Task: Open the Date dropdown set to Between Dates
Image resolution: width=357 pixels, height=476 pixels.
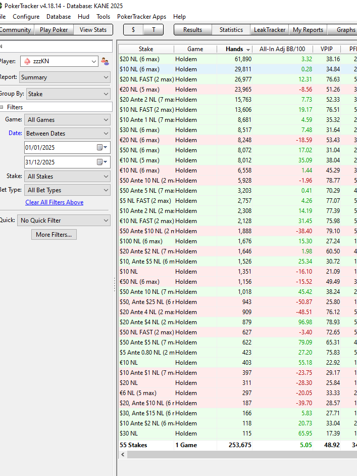Action: click(x=67, y=134)
